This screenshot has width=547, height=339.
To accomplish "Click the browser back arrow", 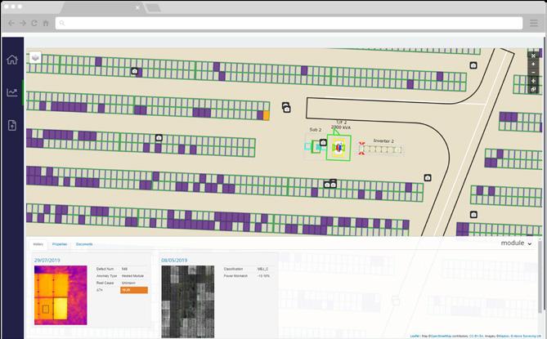I will point(11,23).
